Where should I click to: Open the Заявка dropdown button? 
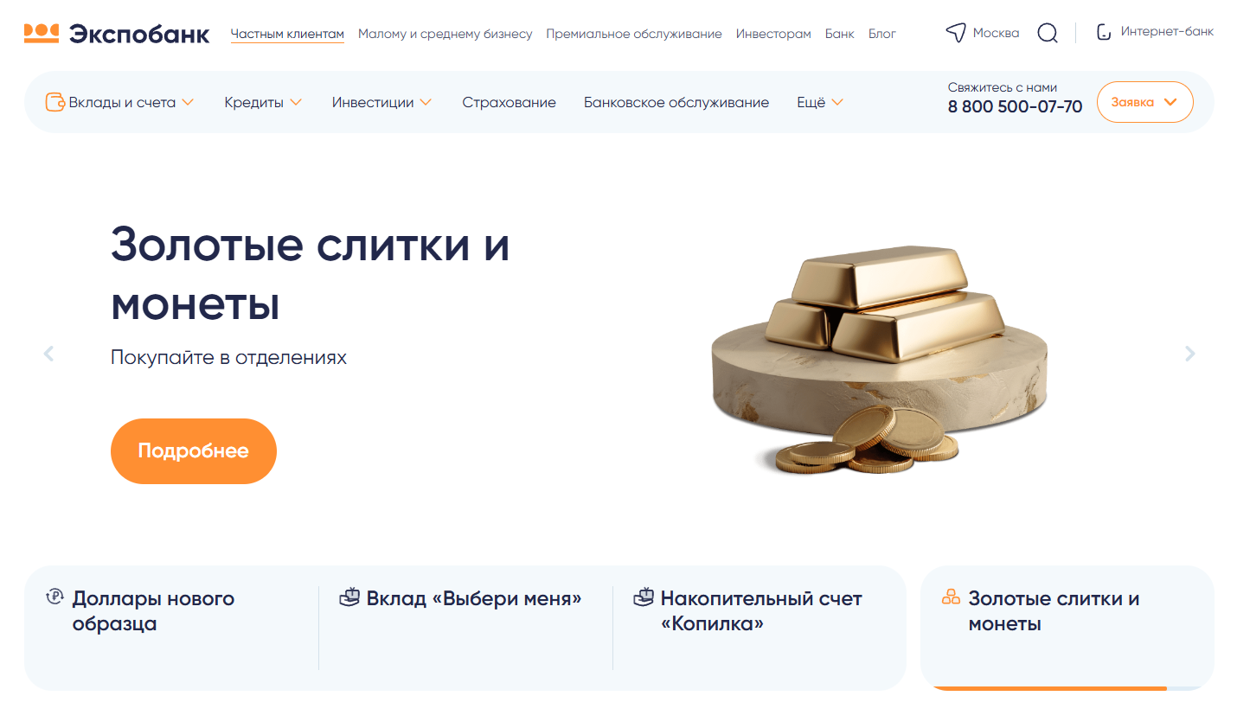coord(1145,102)
